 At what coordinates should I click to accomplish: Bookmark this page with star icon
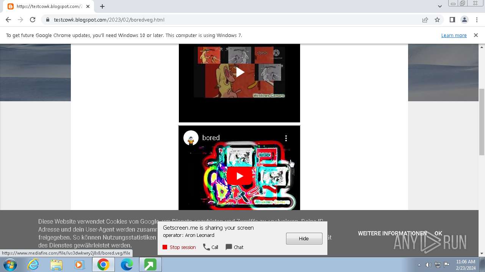pyautogui.click(x=437, y=20)
